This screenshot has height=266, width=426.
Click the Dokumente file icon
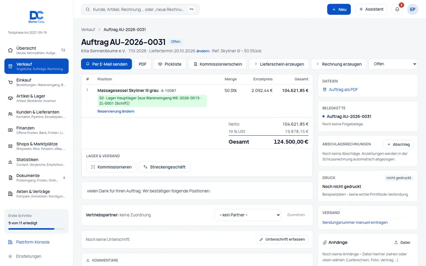10,178
